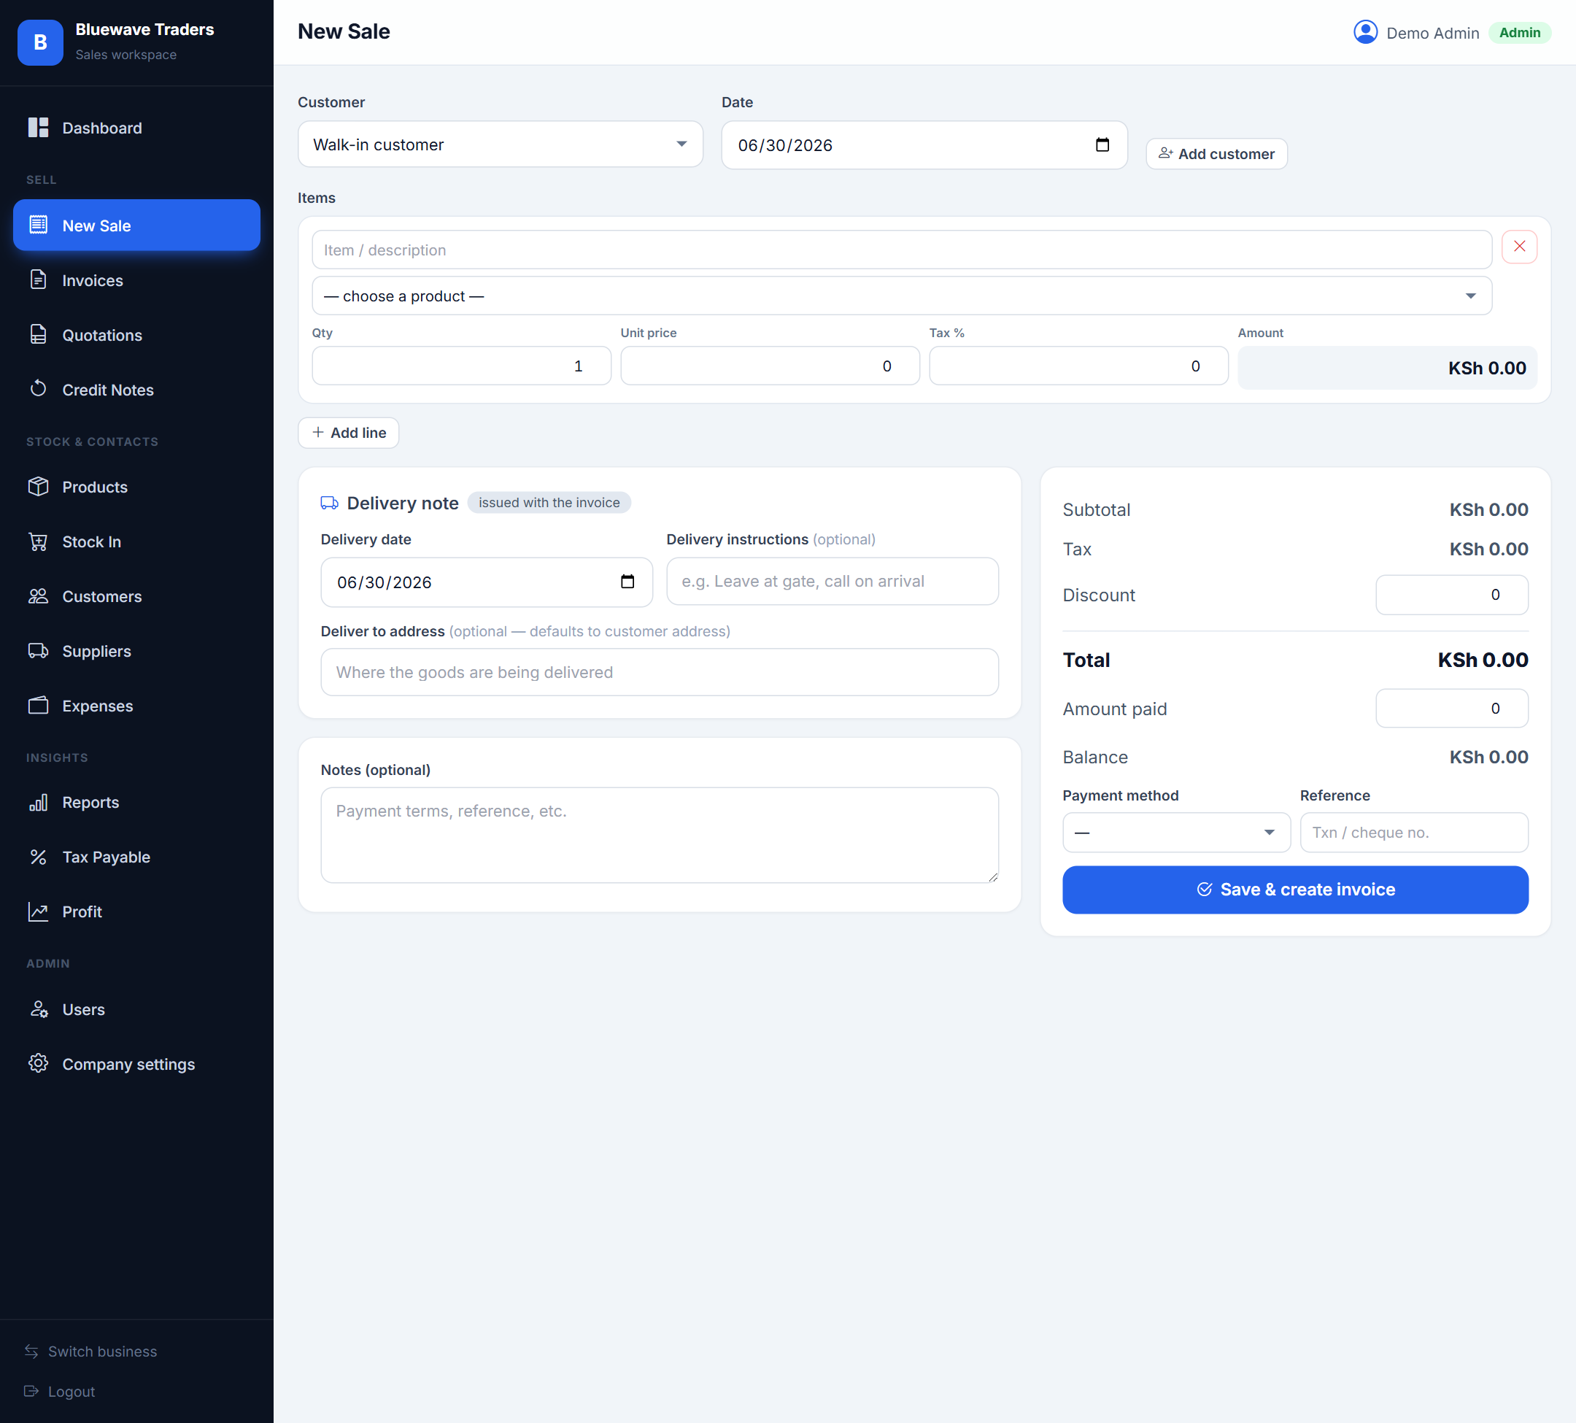Open Stock In from sidebar

(137, 541)
